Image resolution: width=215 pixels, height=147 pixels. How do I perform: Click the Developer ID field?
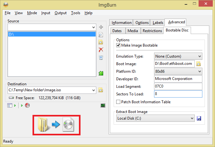click(x=178, y=79)
